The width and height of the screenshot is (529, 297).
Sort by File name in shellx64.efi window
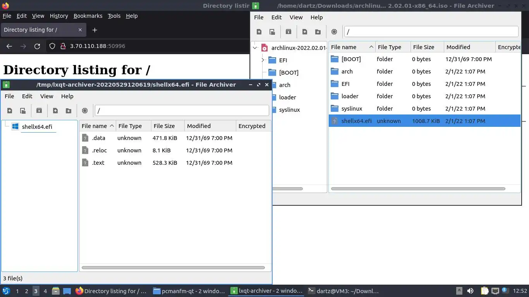(x=98, y=126)
